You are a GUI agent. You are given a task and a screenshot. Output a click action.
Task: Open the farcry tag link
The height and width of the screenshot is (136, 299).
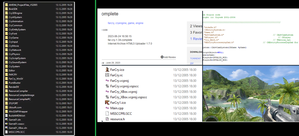[111, 23]
